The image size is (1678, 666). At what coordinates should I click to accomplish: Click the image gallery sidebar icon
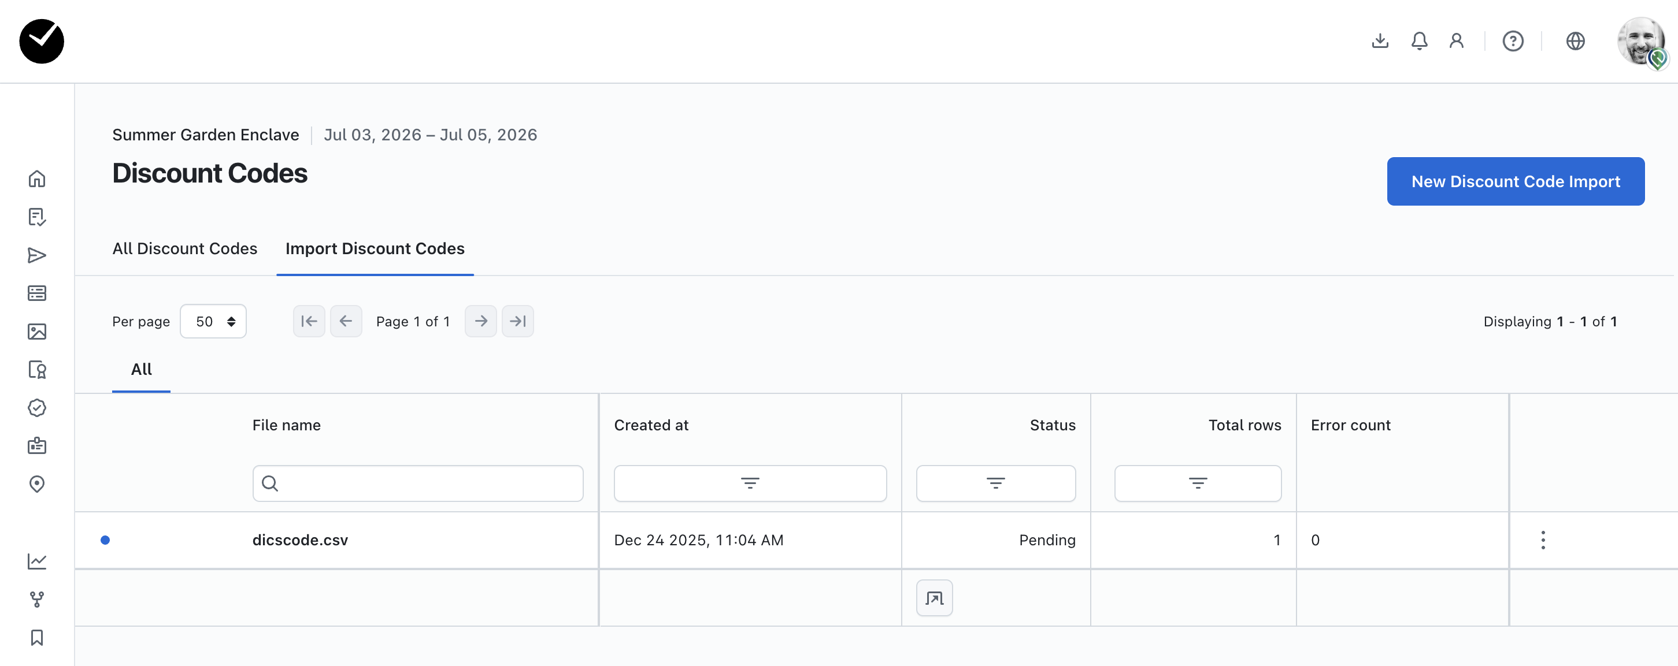tap(37, 332)
